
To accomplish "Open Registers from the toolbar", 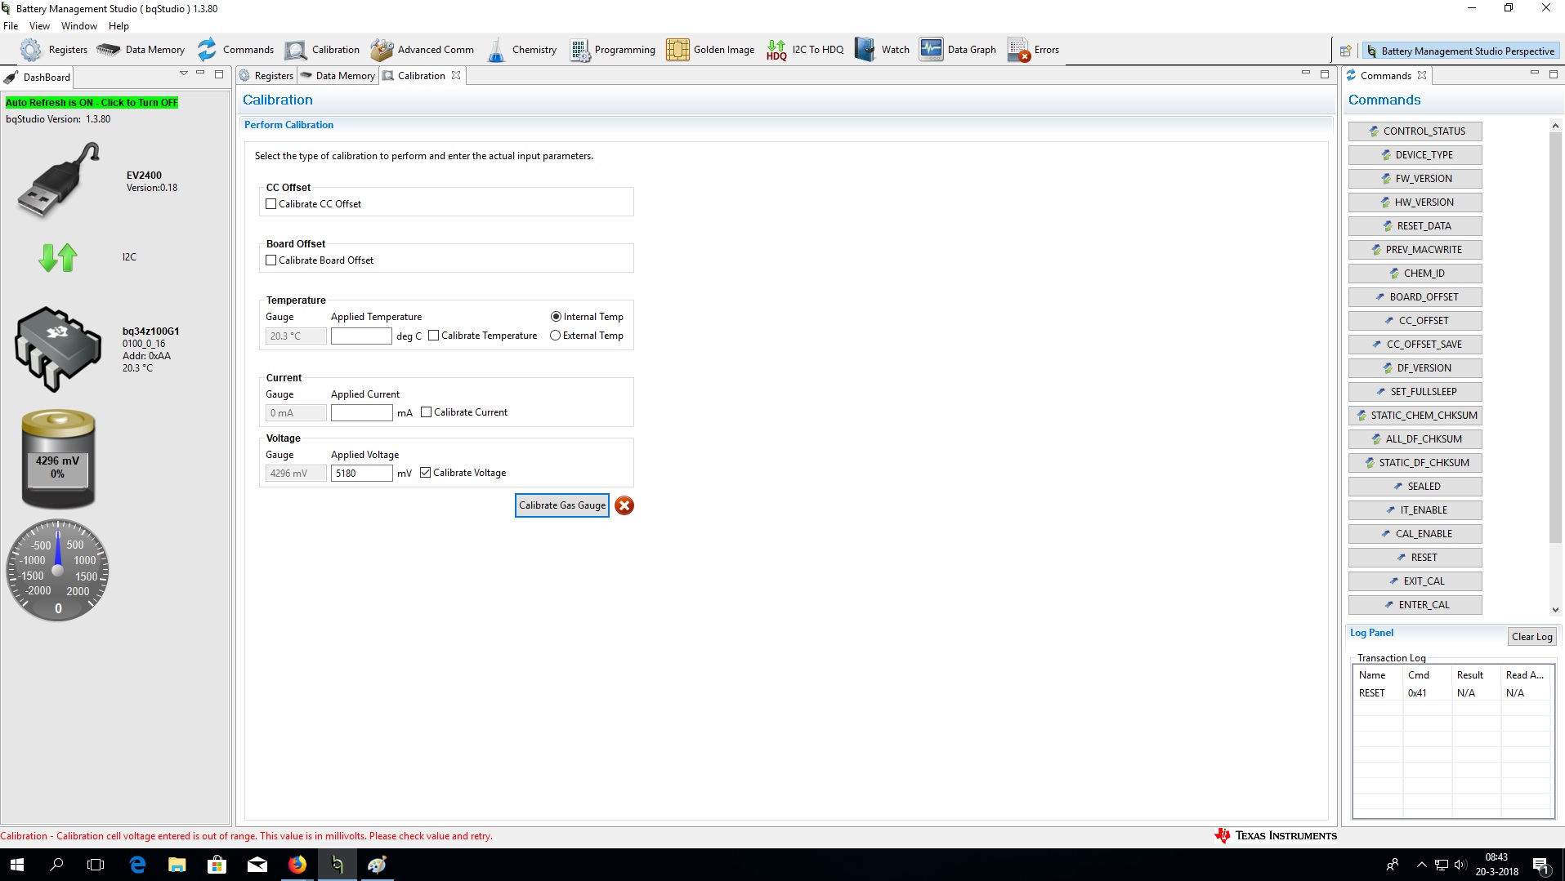I will coord(54,50).
